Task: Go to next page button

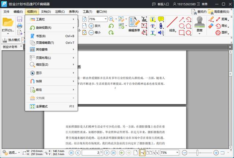Action: click(107, 153)
